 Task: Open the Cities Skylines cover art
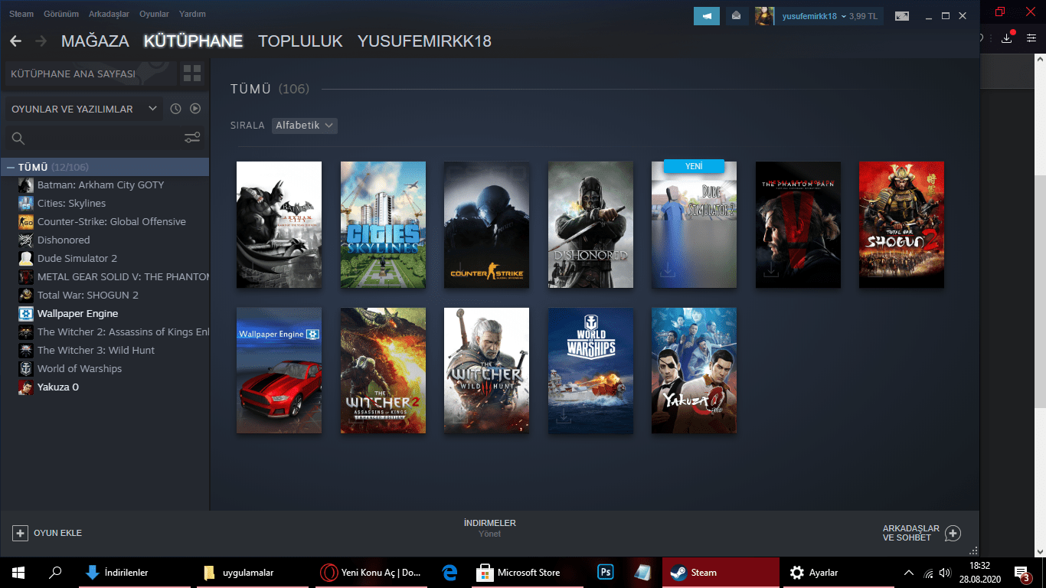click(x=383, y=224)
